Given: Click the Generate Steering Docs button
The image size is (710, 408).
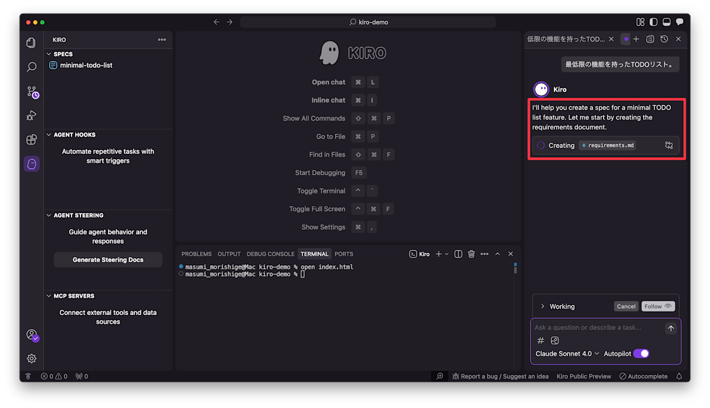Looking at the screenshot, I should click(108, 260).
